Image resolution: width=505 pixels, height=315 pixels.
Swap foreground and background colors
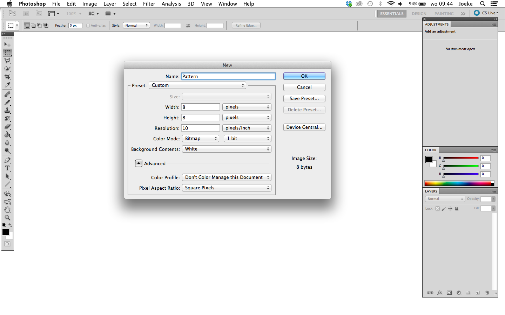coord(10,225)
